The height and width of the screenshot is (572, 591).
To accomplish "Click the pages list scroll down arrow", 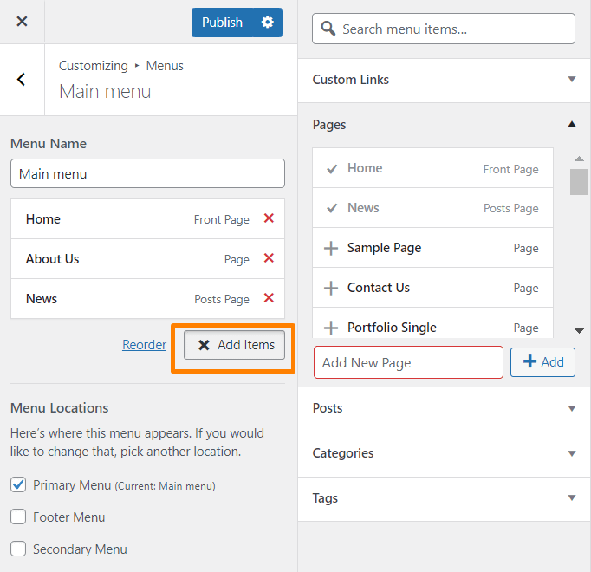I will click(579, 331).
